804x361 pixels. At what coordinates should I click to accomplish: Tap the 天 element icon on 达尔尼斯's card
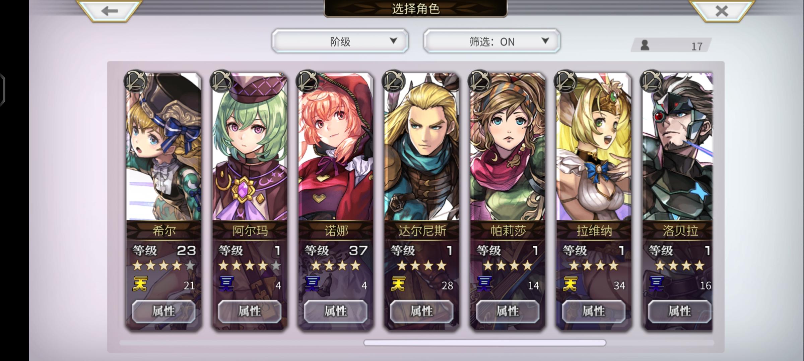[398, 284]
